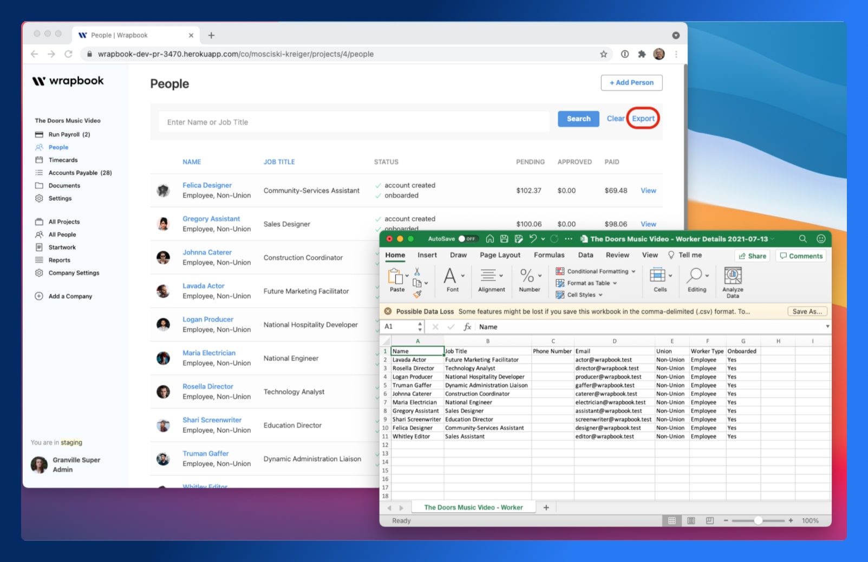Switch to the Formulas ribbon tab

(x=549, y=254)
